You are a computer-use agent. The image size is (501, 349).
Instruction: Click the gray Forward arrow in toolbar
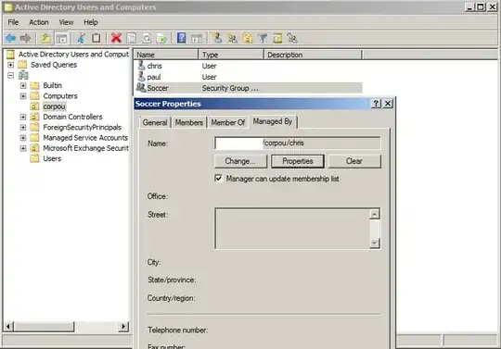tap(25, 38)
